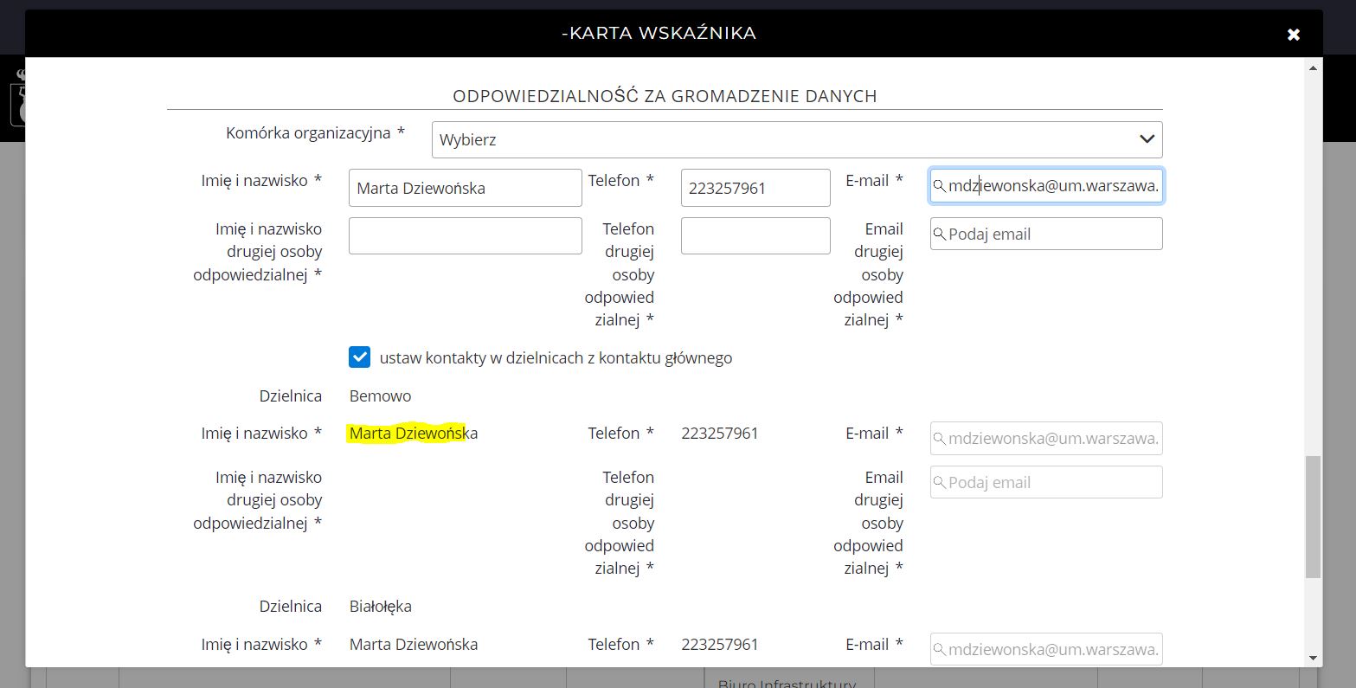The width and height of the screenshot is (1356, 688).
Task: Uncheck 'ustaw kontakty w dzielnicach z kontaktu głównego'
Action: pos(359,357)
